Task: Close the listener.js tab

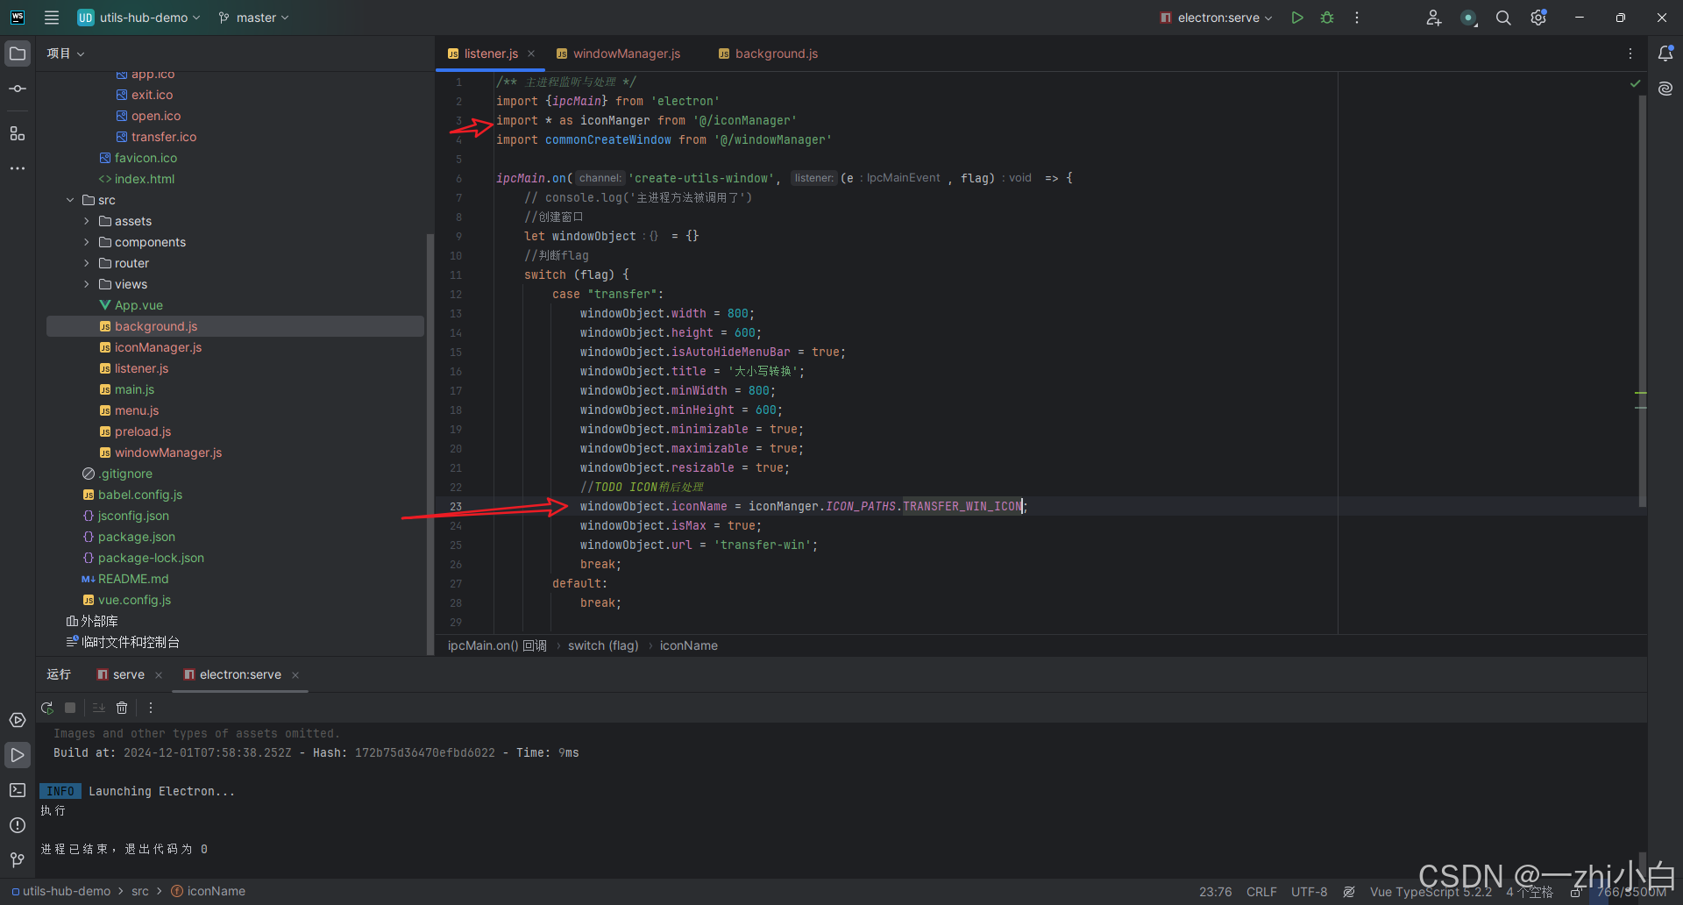Action: click(x=531, y=53)
